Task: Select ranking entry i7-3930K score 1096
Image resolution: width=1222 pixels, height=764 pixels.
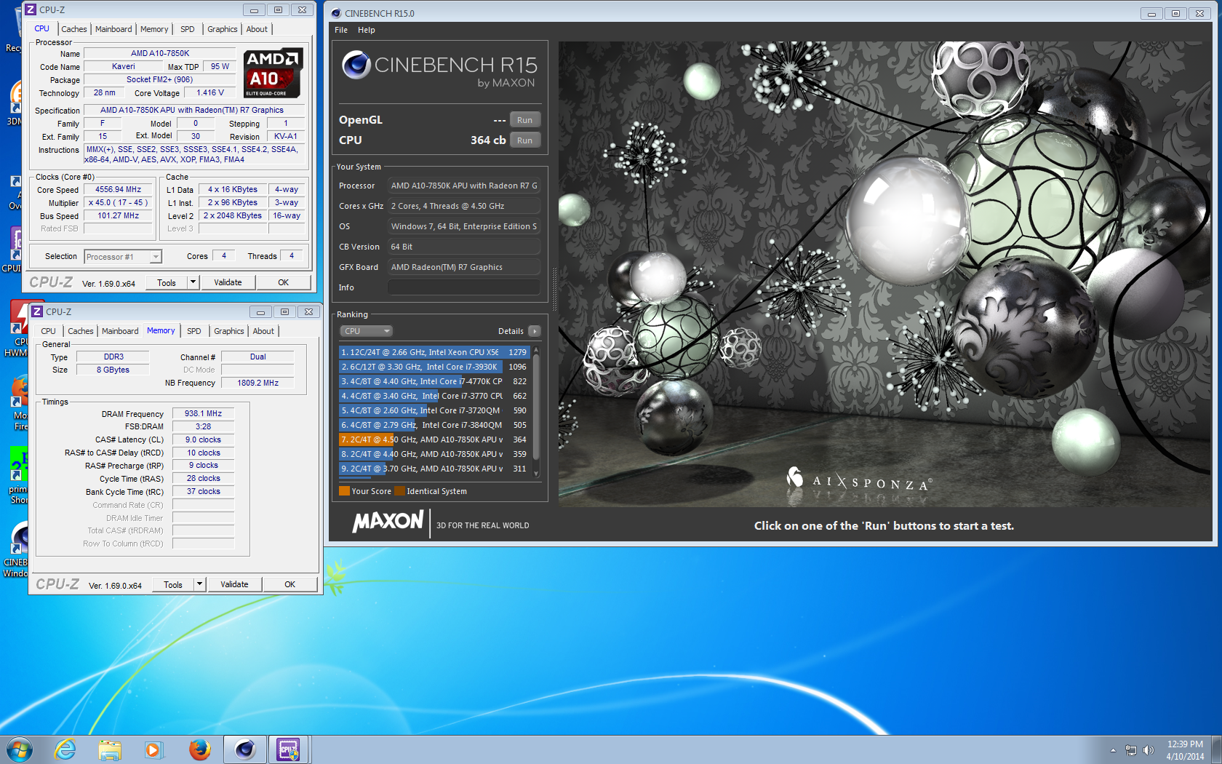Action: tap(434, 367)
